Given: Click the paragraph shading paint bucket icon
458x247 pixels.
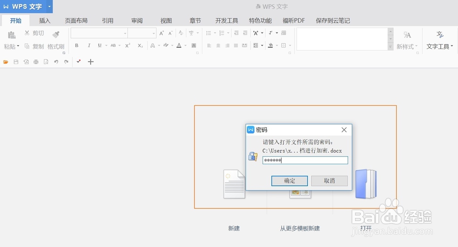Looking at the screenshot, I should [271, 45].
